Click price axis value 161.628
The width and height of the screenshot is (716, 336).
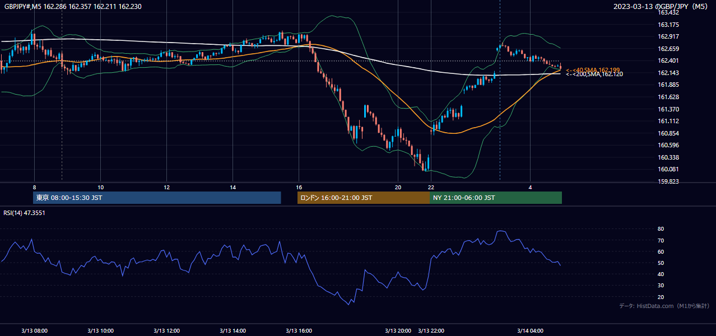coord(668,97)
